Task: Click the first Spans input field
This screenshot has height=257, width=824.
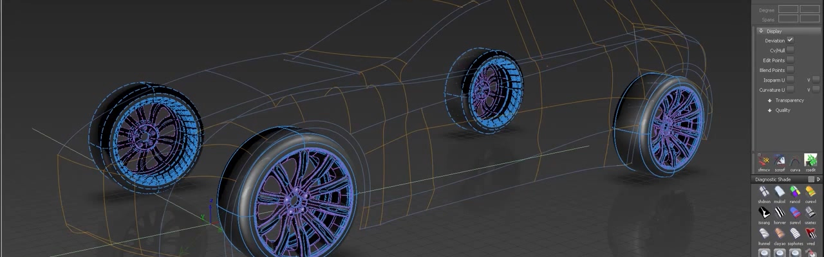Action: tap(788, 19)
